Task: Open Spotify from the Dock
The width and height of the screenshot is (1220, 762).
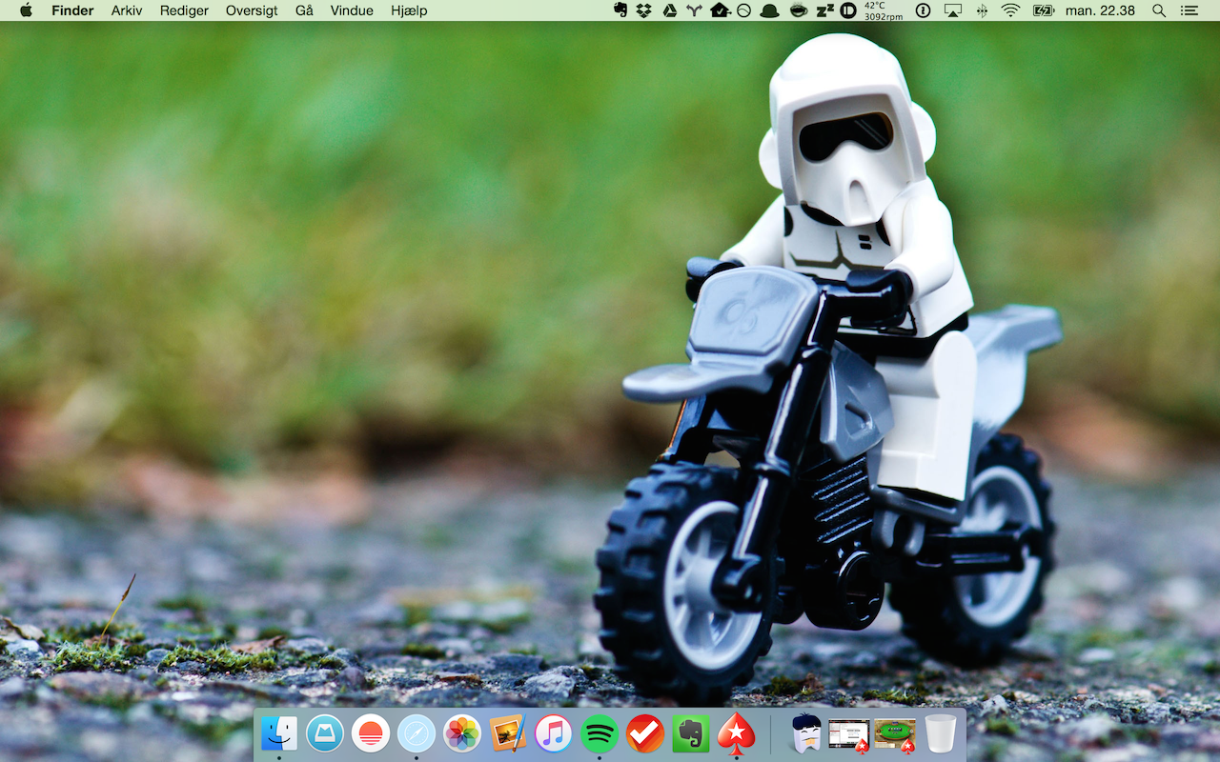Action: tap(600, 733)
